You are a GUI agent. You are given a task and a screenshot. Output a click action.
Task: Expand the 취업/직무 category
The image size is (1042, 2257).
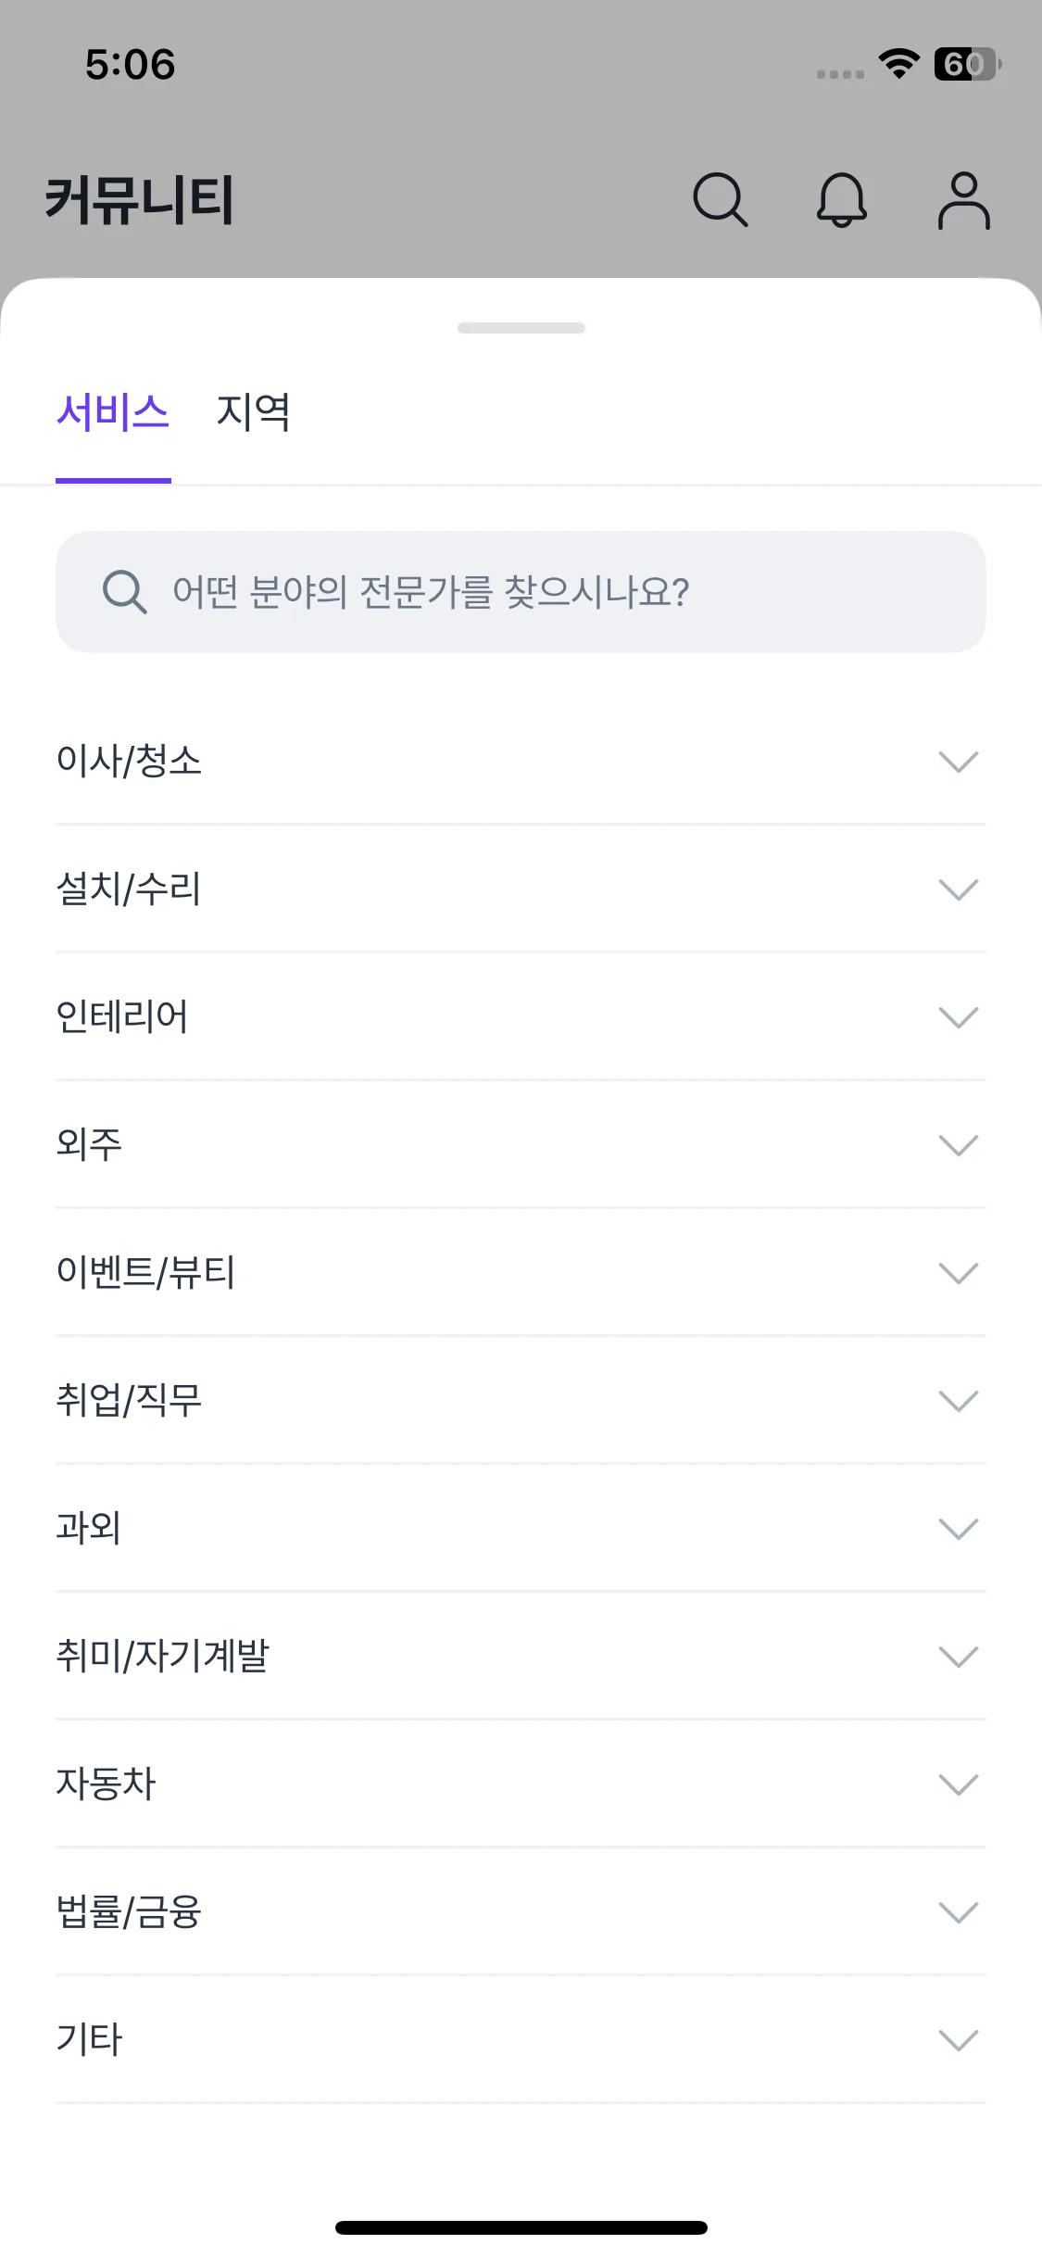521,1401
